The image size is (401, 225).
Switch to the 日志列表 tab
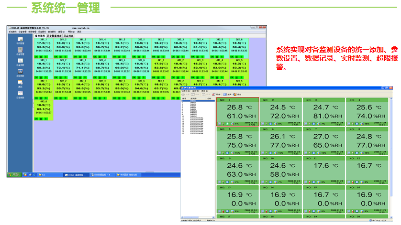pyautogui.click(x=68, y=36)
